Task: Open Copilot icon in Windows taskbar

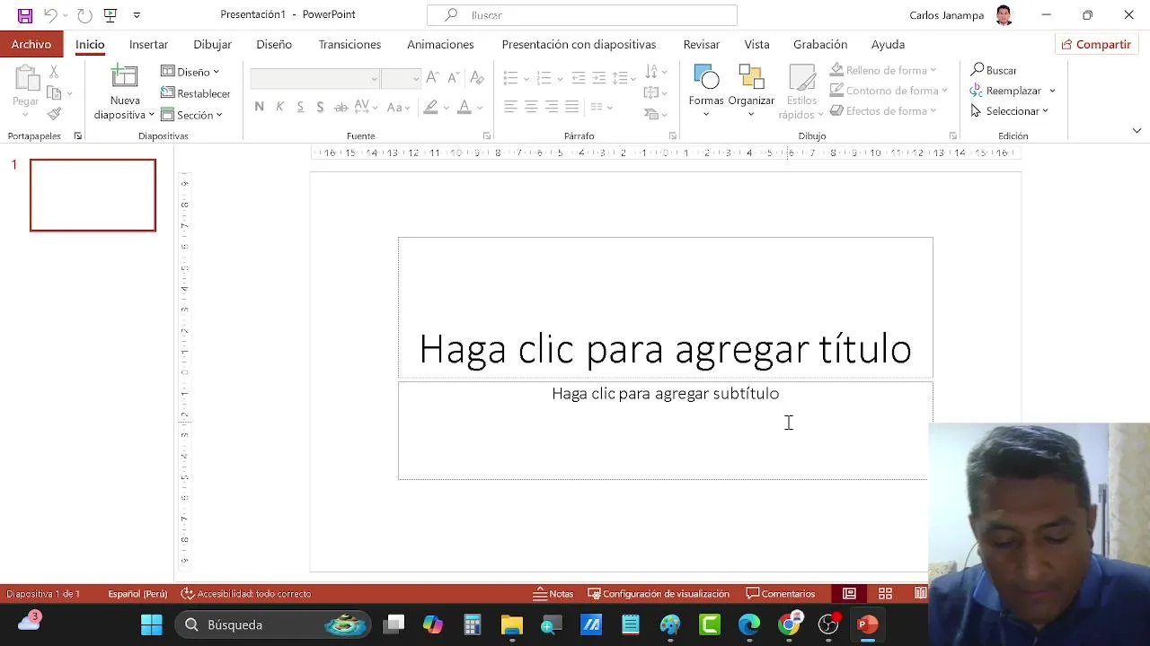Action: [x=433, y=624]
